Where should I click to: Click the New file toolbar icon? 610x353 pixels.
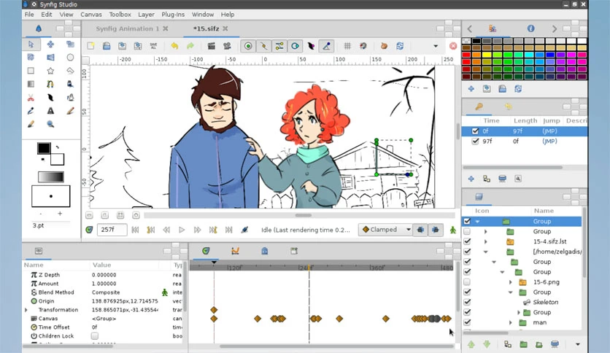click(x=90, y=46)
